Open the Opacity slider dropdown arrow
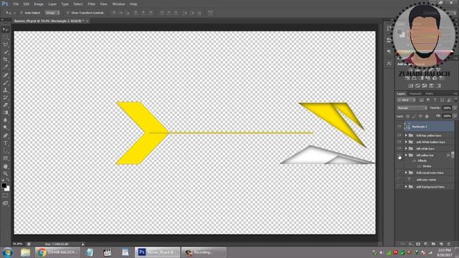 pyautogui.click(x=455, y=108)
